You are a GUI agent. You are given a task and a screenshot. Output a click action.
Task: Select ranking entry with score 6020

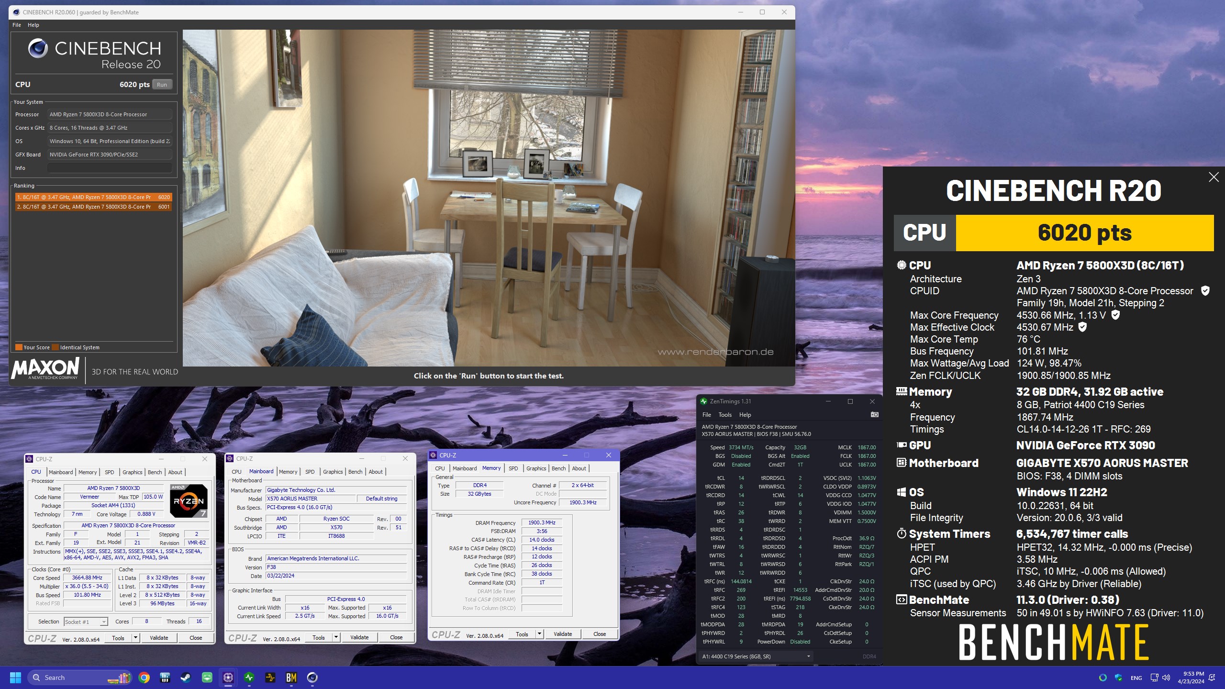(93, 197)
